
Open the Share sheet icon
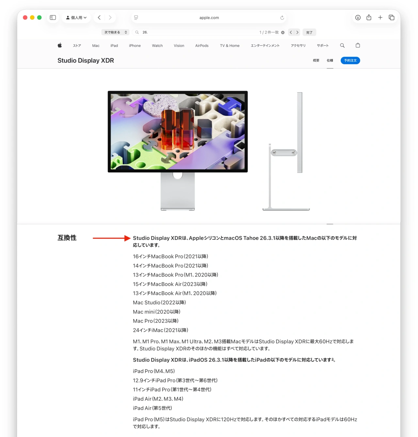click(x=369, y=17)
